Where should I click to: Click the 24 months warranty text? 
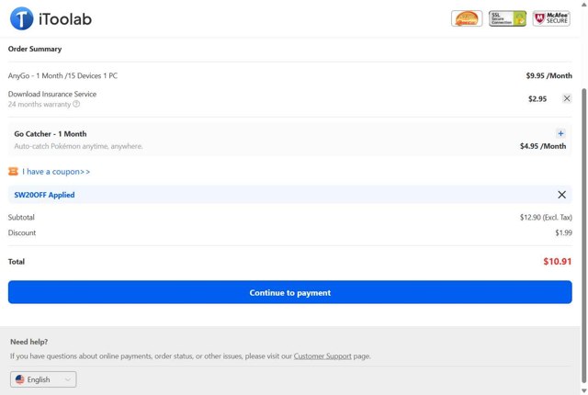pyautogui.click(x=40, y=104)
